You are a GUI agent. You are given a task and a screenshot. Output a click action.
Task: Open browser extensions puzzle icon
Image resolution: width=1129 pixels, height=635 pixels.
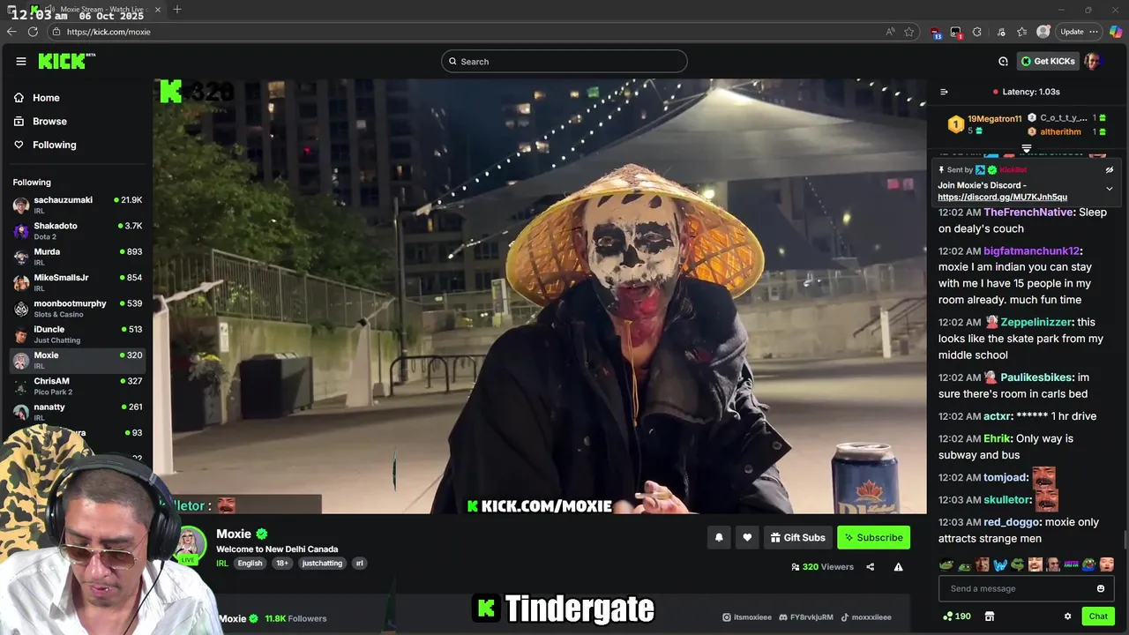pos(976,32)
